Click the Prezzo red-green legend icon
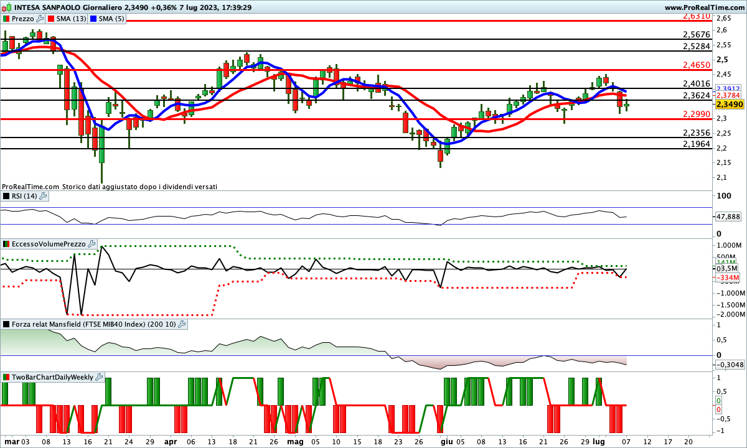The width and height of the screenshot is (747, 448). click(x=6, y=19)
